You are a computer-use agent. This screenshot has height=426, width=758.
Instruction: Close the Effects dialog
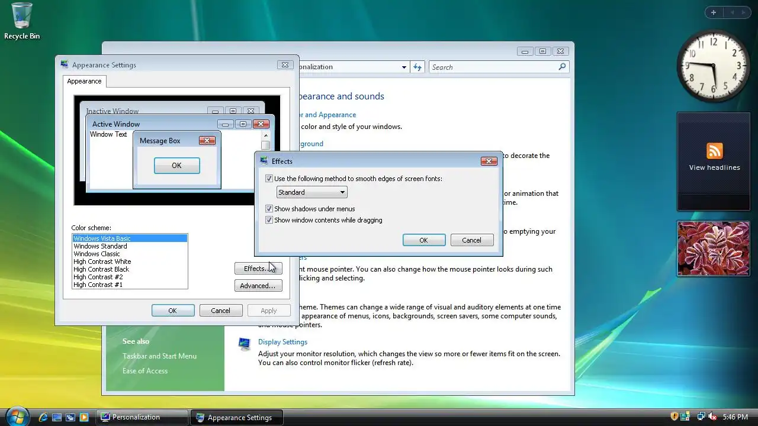[489, 161]
